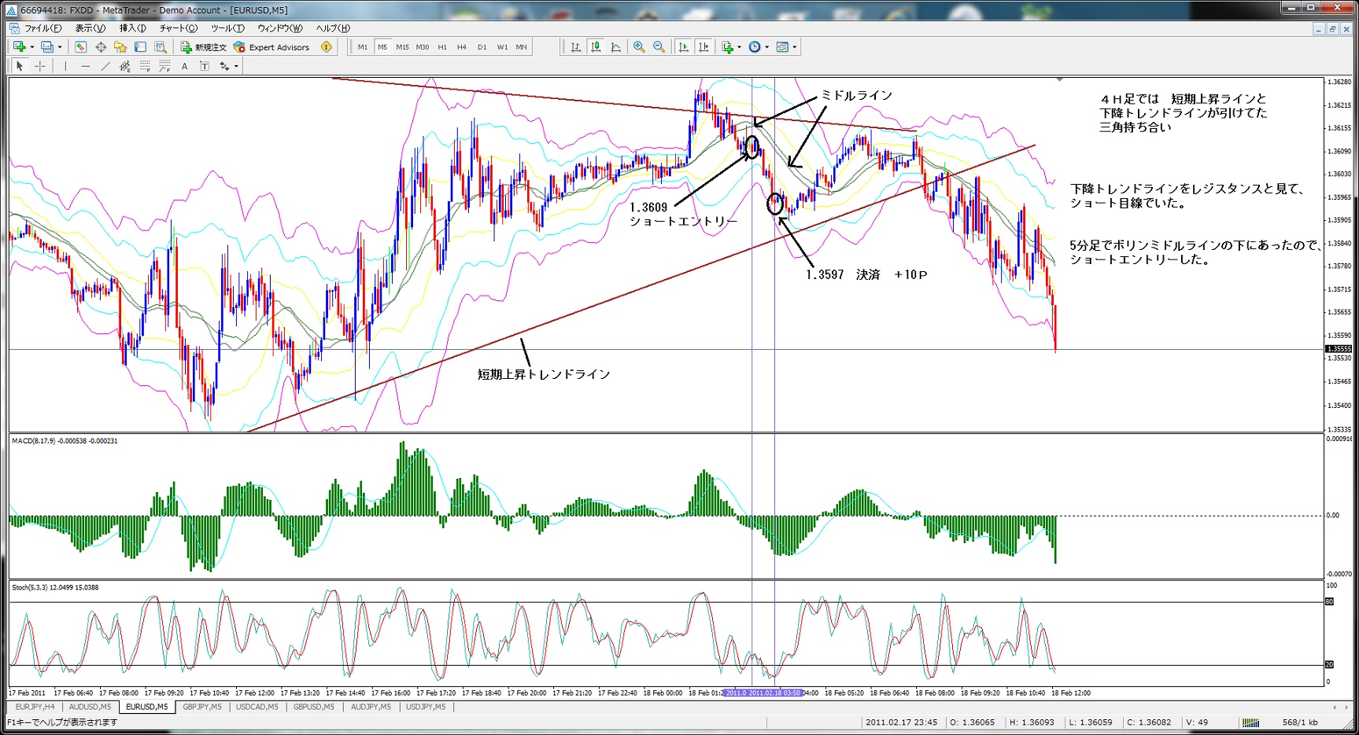Image resolution: width=1359 pixels, height=735 pixels.
Task: Toggle the Expert Advisors button
Action: tap(271, 47)
